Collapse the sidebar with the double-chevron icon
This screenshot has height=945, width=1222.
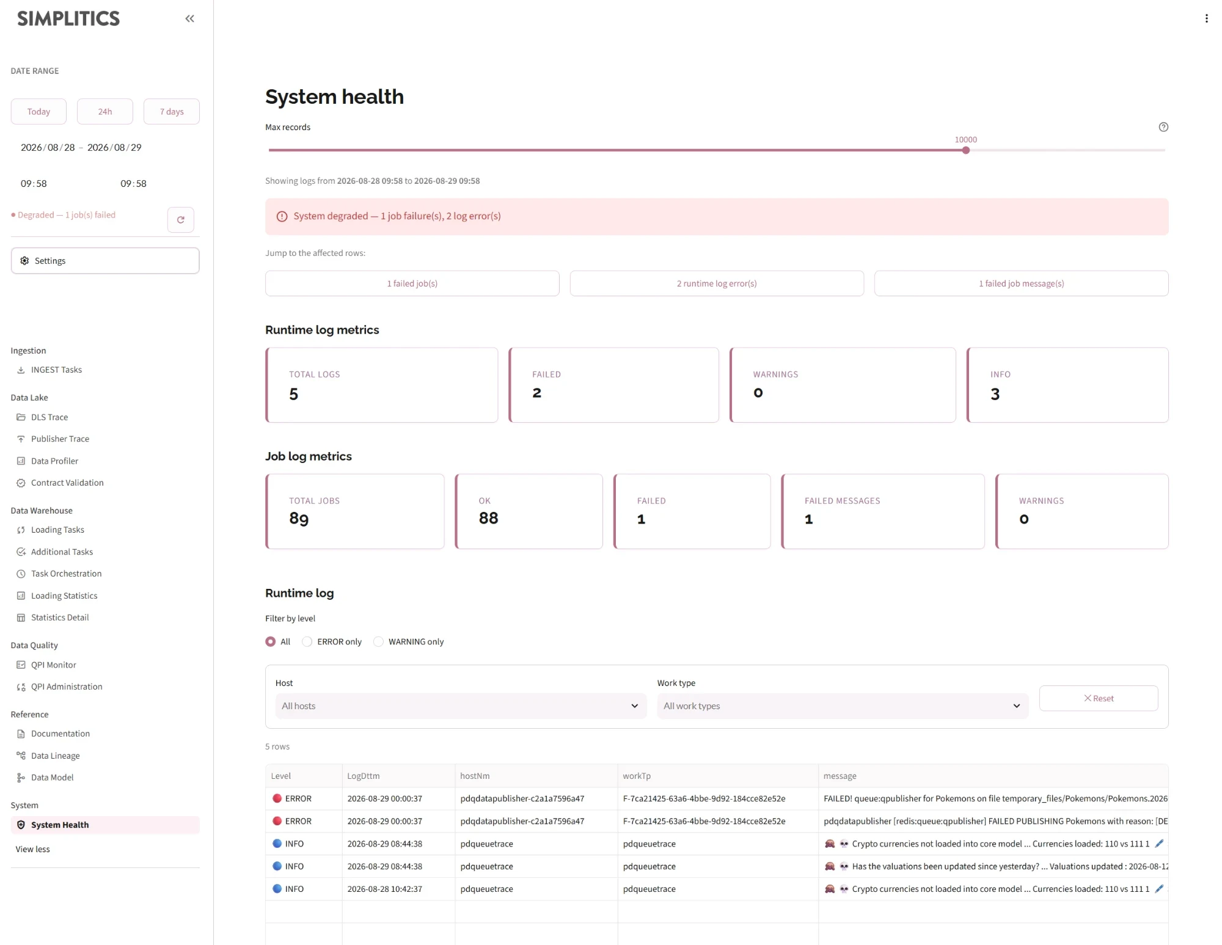click(190, 18)
